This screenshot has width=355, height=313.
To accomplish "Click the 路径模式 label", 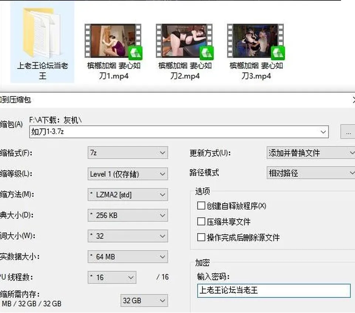I will tap(204, 173).
